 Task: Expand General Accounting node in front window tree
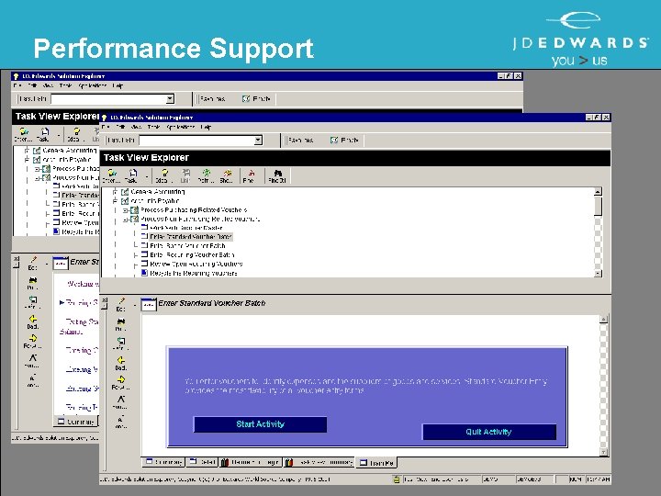115,192
